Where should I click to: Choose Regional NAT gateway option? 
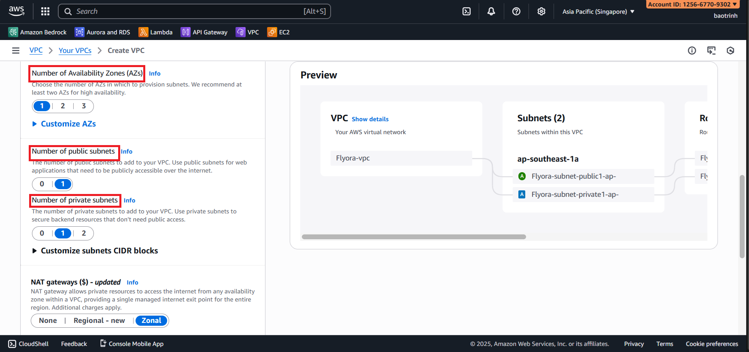coord(99,320)
